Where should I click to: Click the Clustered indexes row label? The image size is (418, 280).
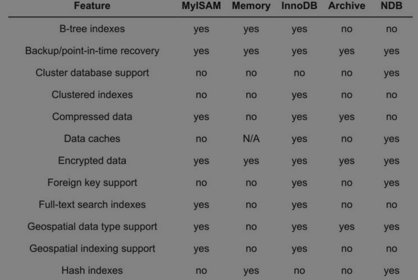pyautogui.click(x=92, y=95)
